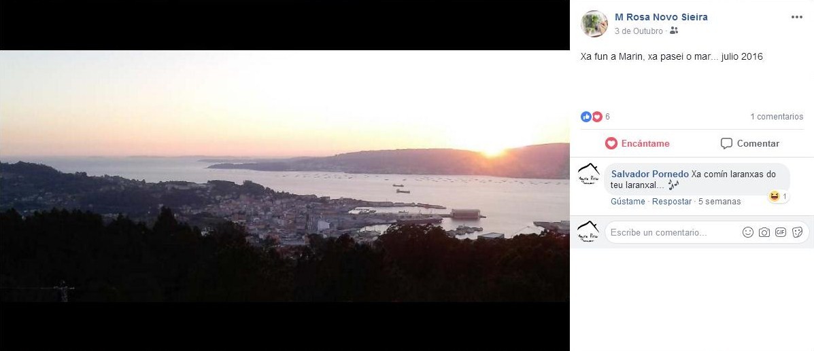This screenshot has height=351, width=814.
Task: Click M Rosa's profile picture thumbnail
Action: tap(594, 23)
